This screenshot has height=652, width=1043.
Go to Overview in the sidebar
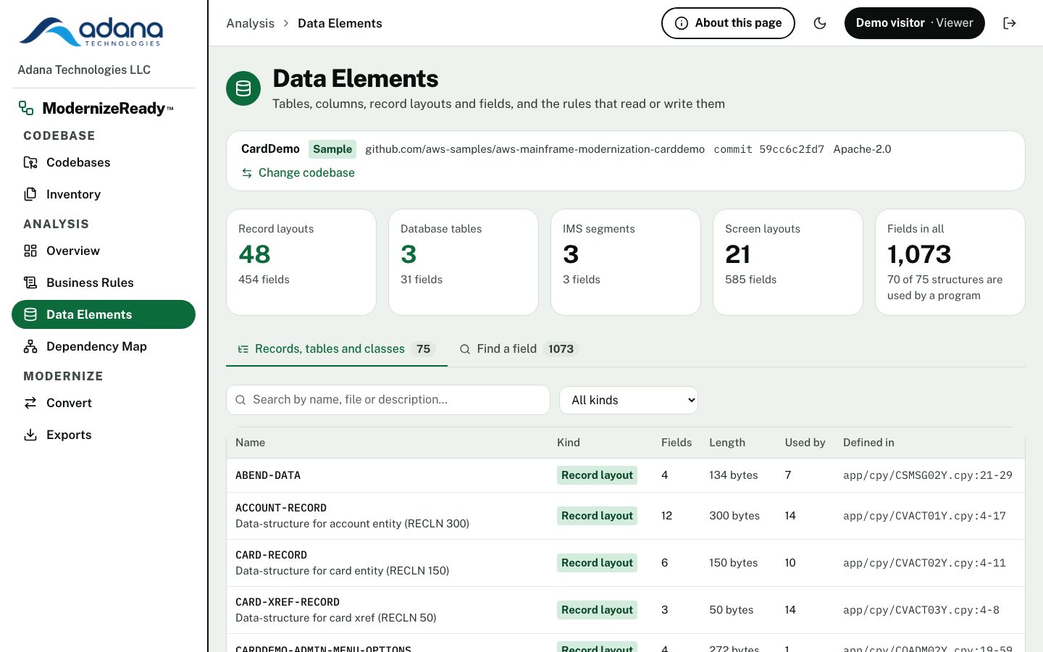[104, 251]
